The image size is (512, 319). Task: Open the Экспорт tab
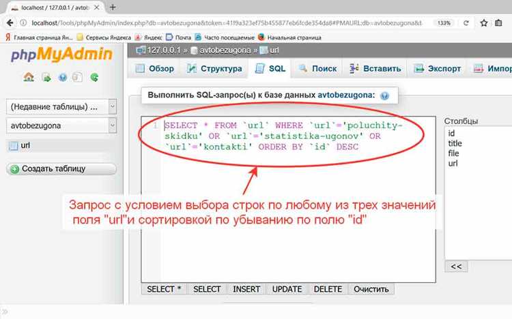click(437, 68)
